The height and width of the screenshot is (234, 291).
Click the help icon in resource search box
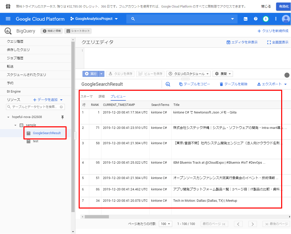coord(61,107)
